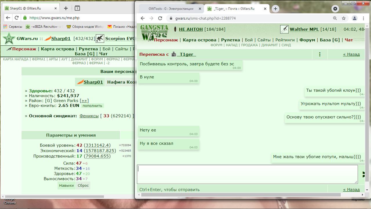Open Персонаж in chat window navigation
371x209 pixels.
point(166,40)
